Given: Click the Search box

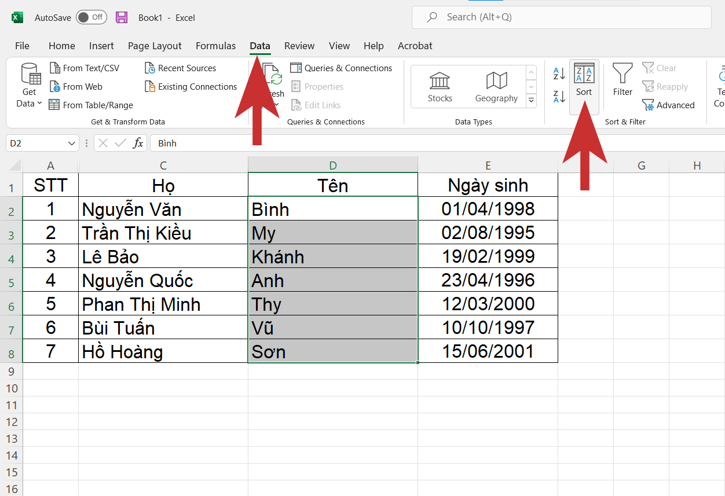Looking at the screenshot, I should tap(561, 17).
